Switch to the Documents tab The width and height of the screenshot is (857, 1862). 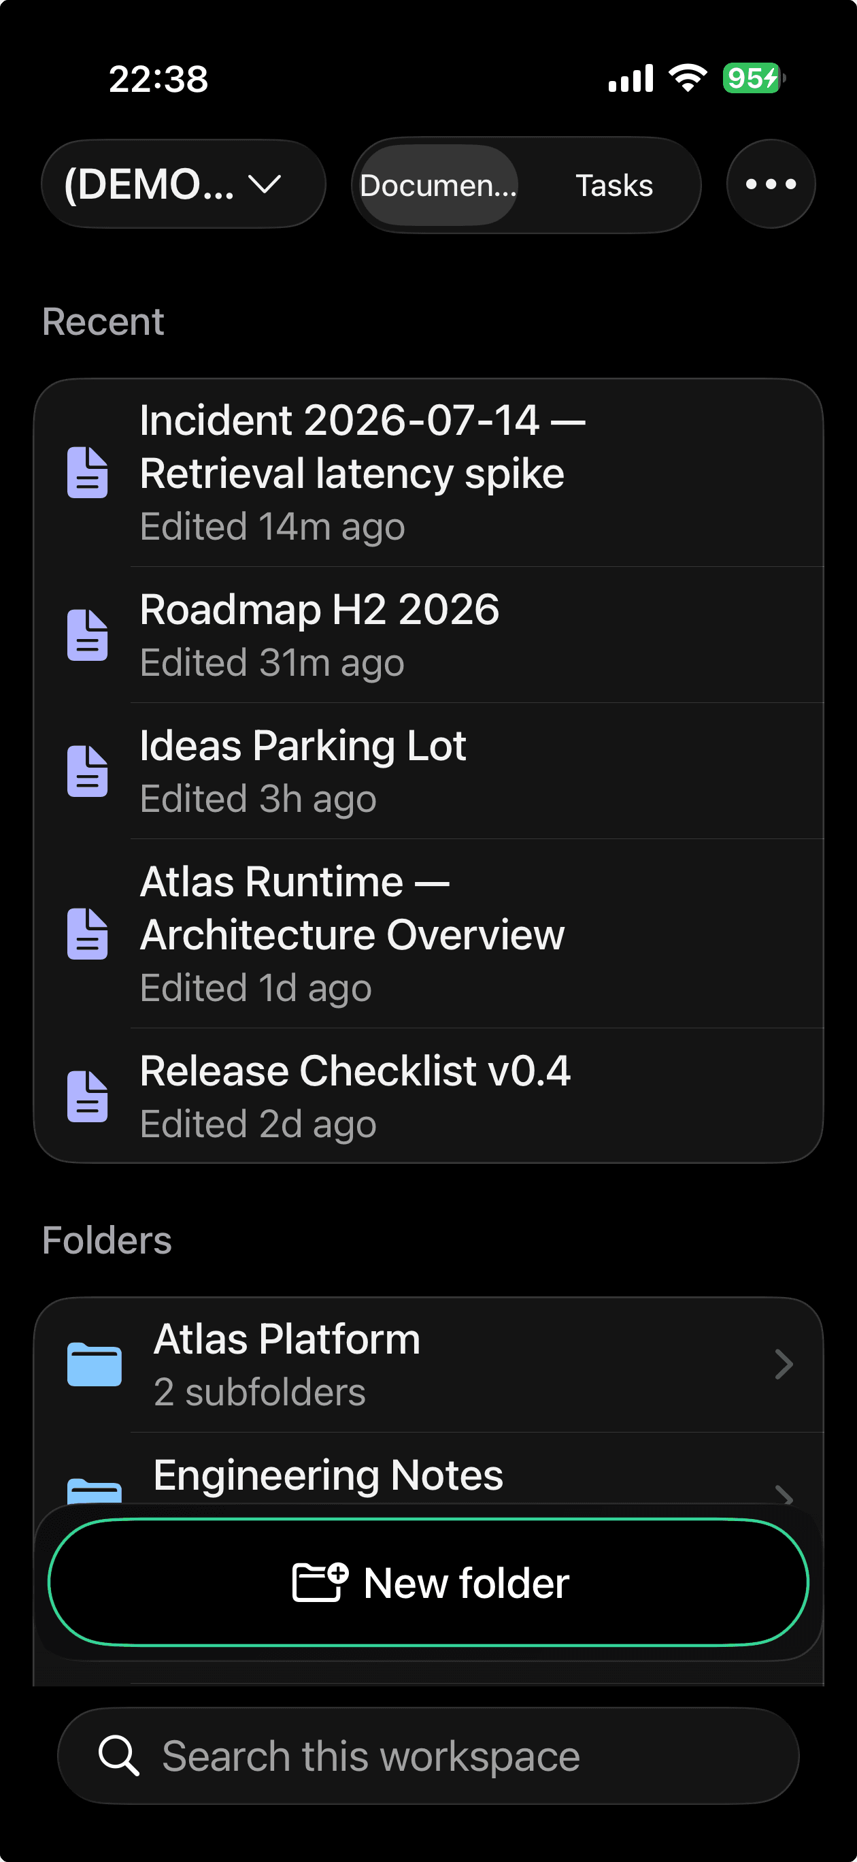click(x=438, y=185)
